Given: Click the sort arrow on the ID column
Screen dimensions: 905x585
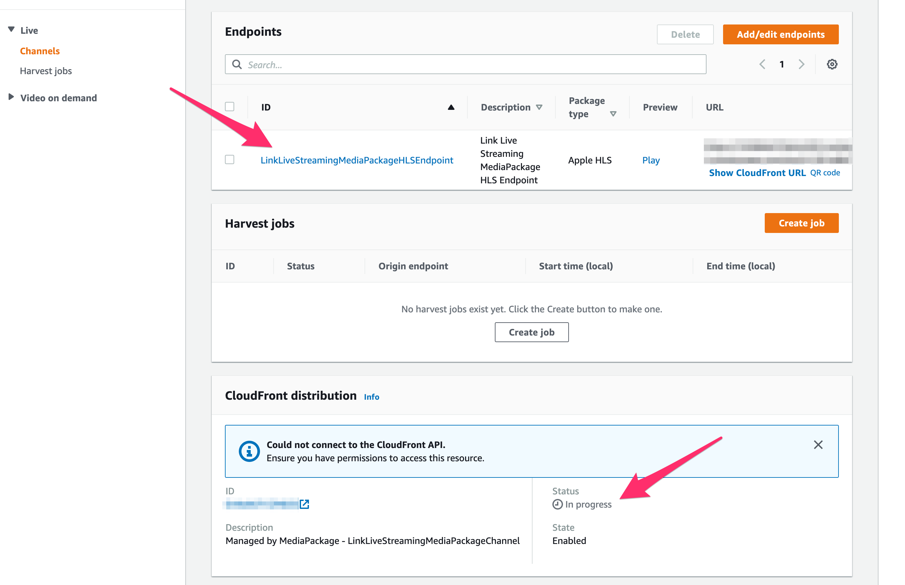Looking at the screenshot, I should click(451, 107).
